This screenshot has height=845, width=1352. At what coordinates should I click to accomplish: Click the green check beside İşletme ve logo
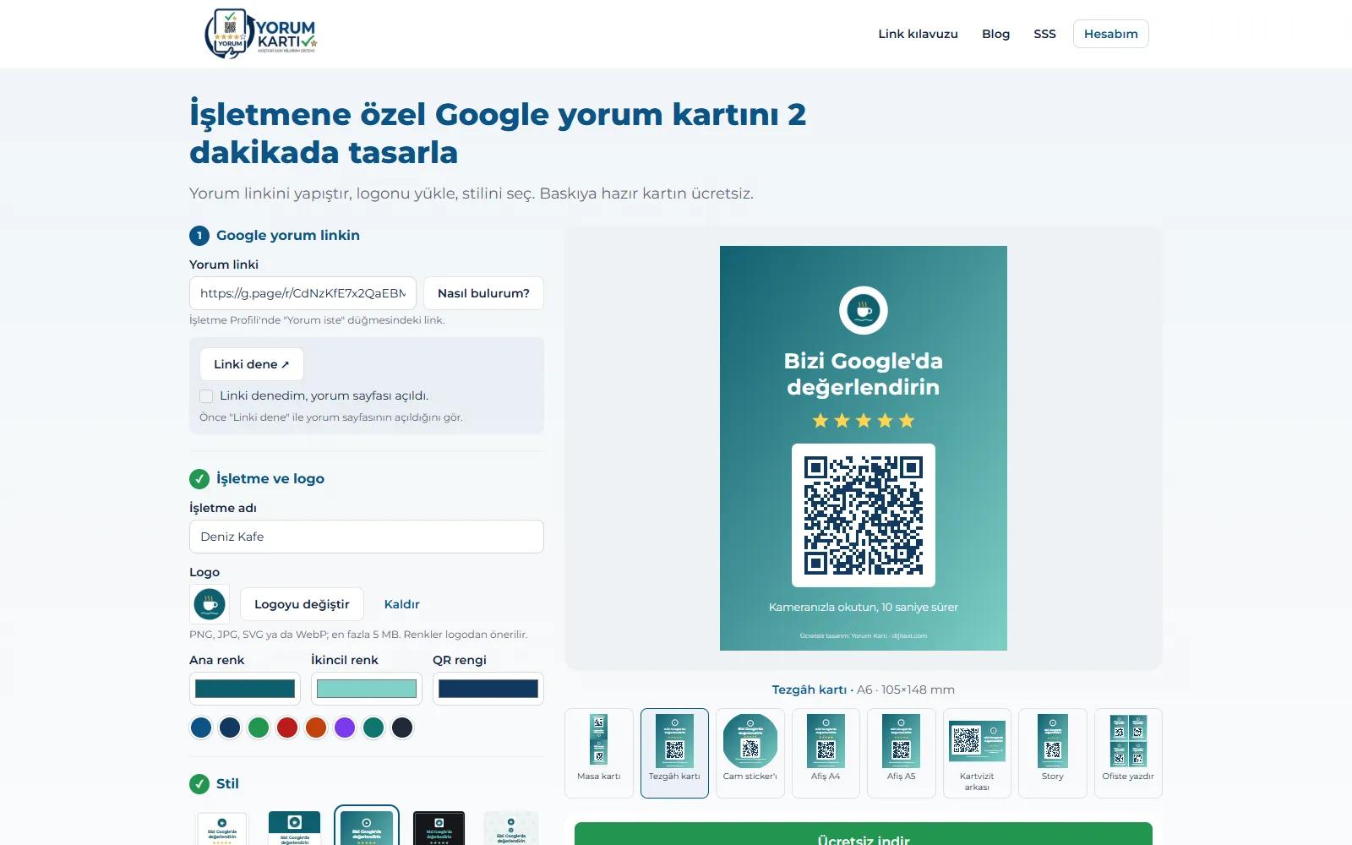(199, 479)
